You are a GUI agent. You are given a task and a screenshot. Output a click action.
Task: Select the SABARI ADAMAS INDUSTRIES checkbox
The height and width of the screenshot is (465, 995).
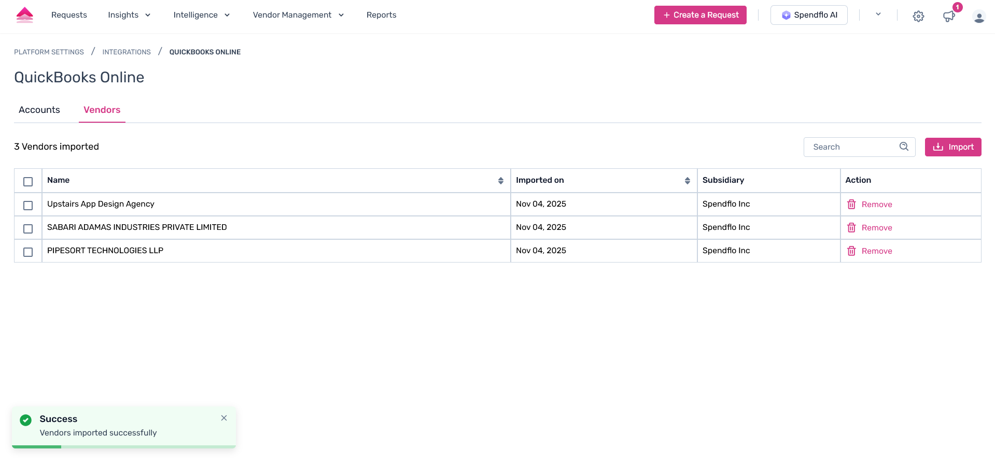pos(28,229)
